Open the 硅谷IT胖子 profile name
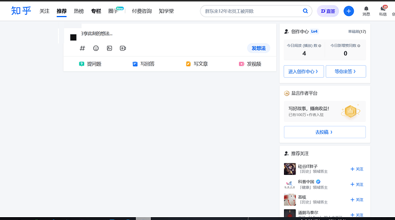 coord(308,166)
